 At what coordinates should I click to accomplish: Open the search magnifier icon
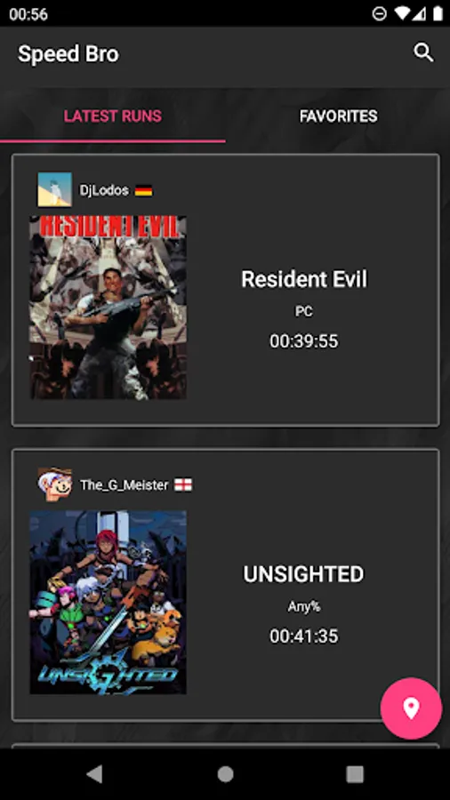(x=423, y=52)
